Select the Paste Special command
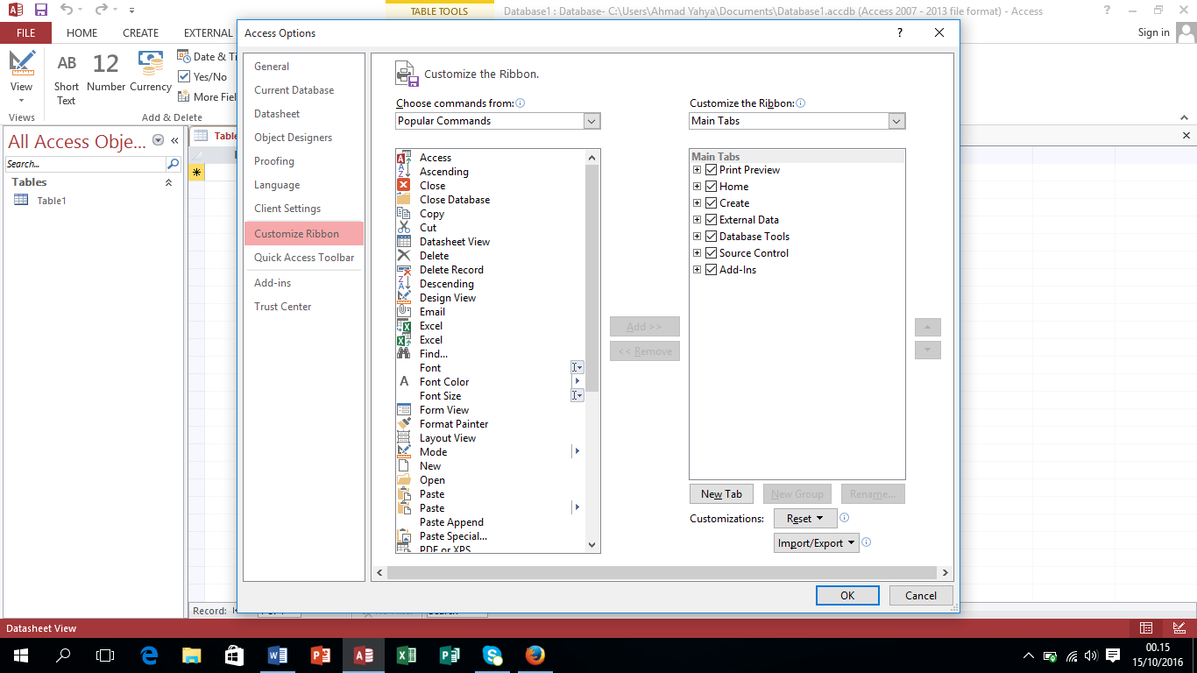This screenshot has width=1197, height=673. [x=454, y=535]
